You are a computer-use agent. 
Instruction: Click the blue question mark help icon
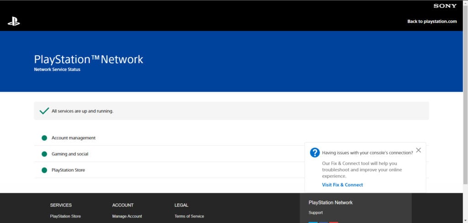315,153
